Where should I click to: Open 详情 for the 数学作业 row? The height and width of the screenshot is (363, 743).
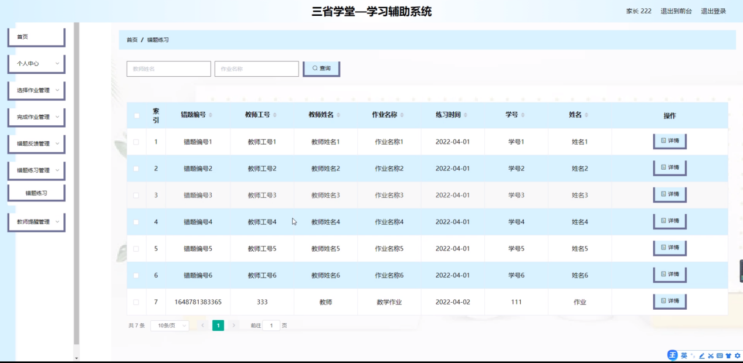[x=670, y=302]
